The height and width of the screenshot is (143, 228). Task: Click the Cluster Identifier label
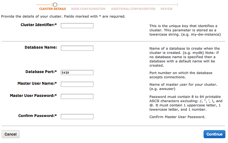click(x=39, y=25)
